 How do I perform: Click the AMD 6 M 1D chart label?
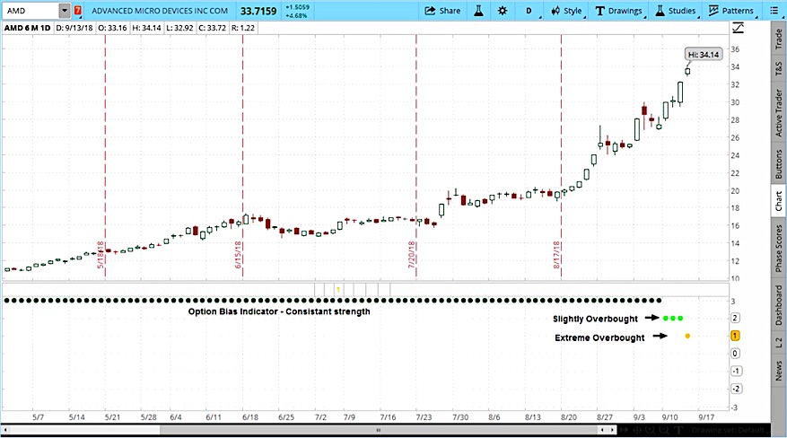pos(27,28)
